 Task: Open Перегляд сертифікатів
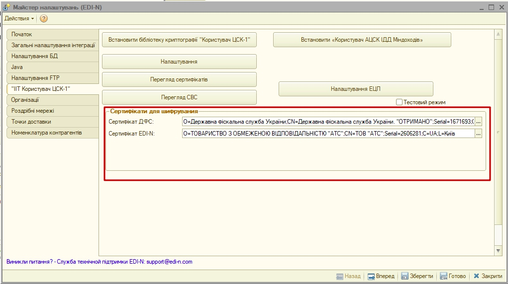[x=179, y=79]
